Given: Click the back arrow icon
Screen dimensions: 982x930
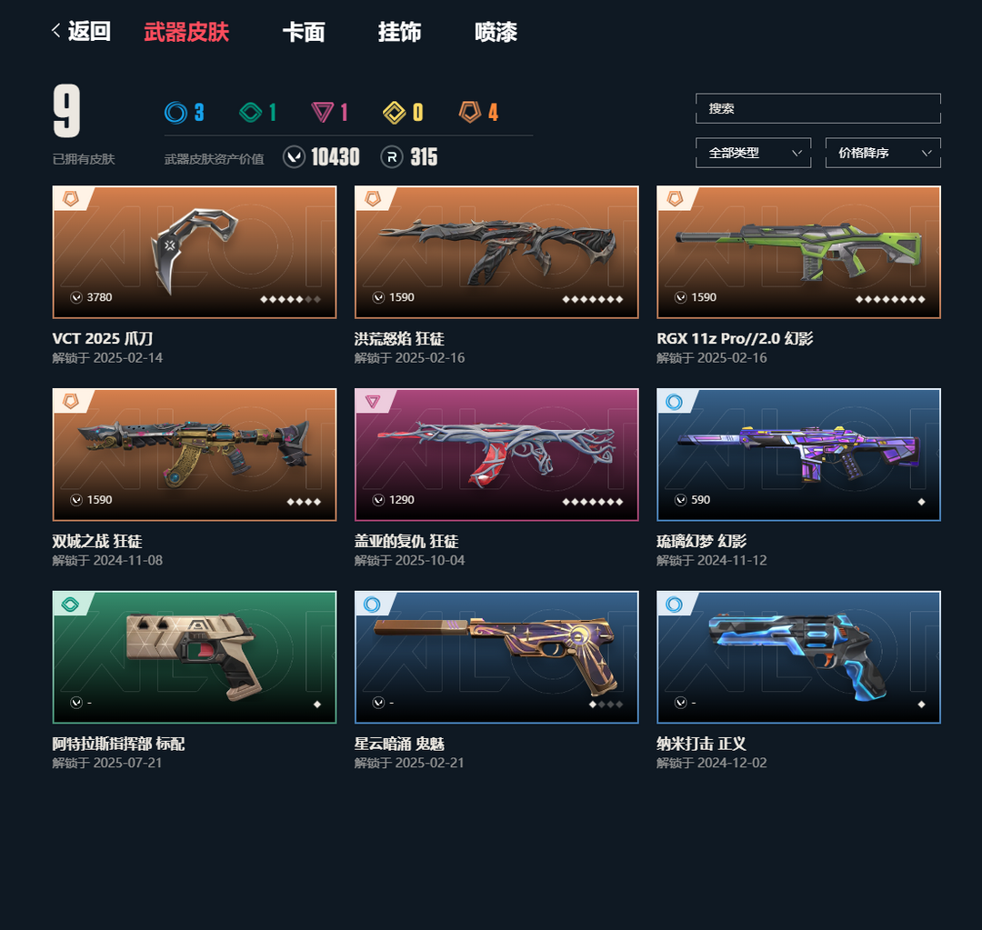Looking at the screenshot, I should [55, 31].
